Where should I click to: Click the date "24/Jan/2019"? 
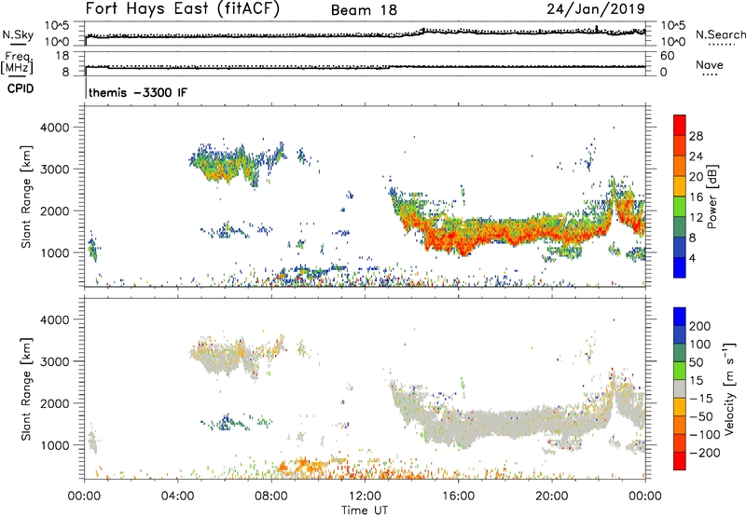pos(596,8)
